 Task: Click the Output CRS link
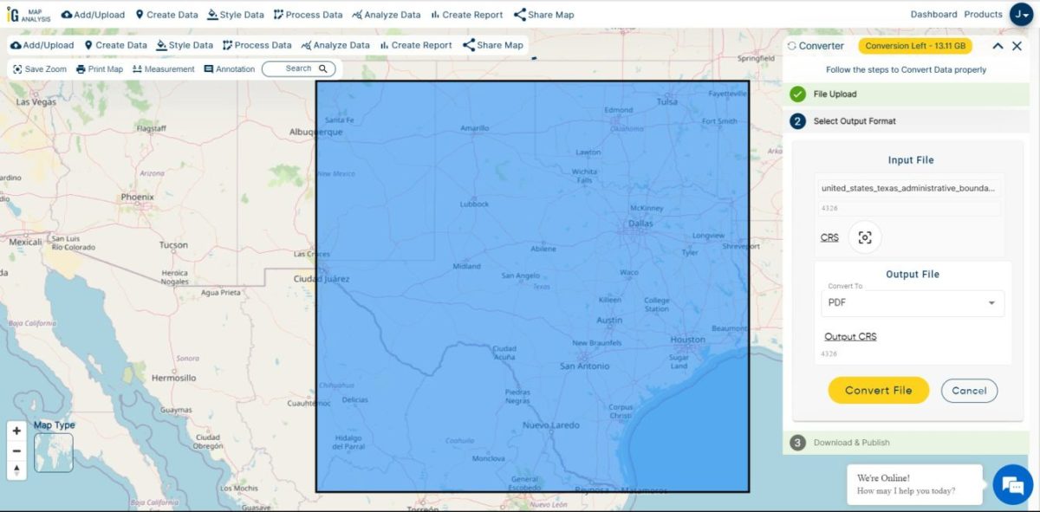tap(849, 336)
